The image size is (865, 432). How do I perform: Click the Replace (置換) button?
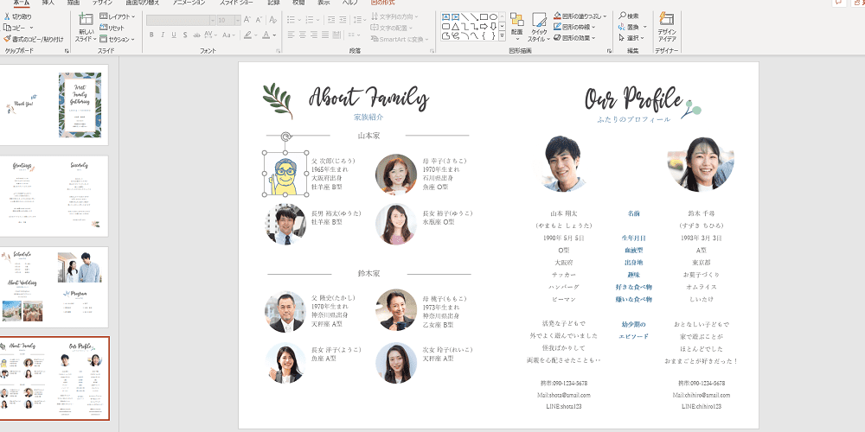(632, 27)
